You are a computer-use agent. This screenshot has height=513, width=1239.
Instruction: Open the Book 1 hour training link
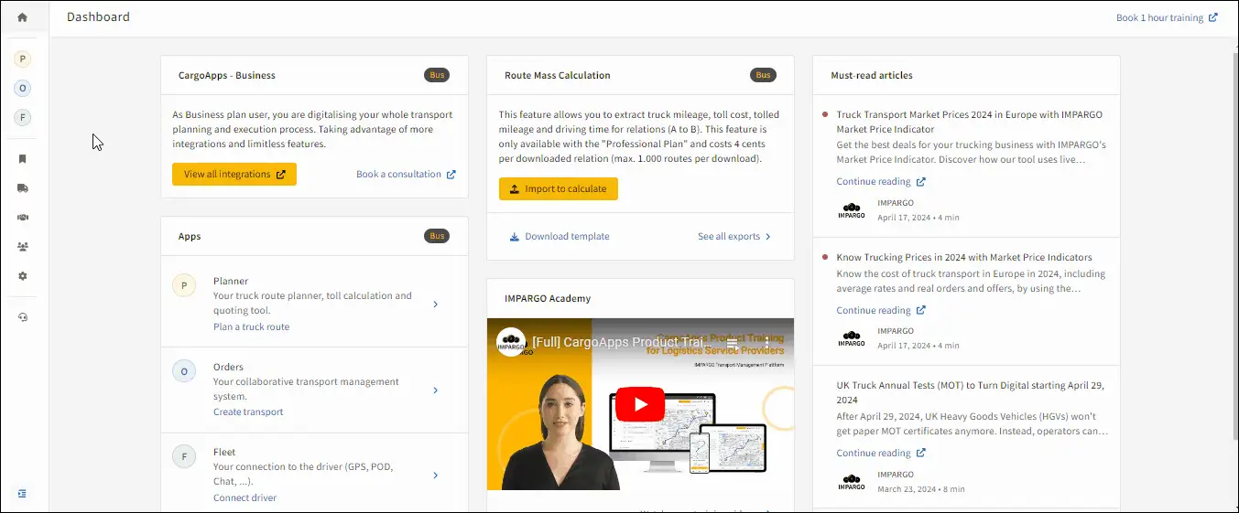click(1167, 17)
